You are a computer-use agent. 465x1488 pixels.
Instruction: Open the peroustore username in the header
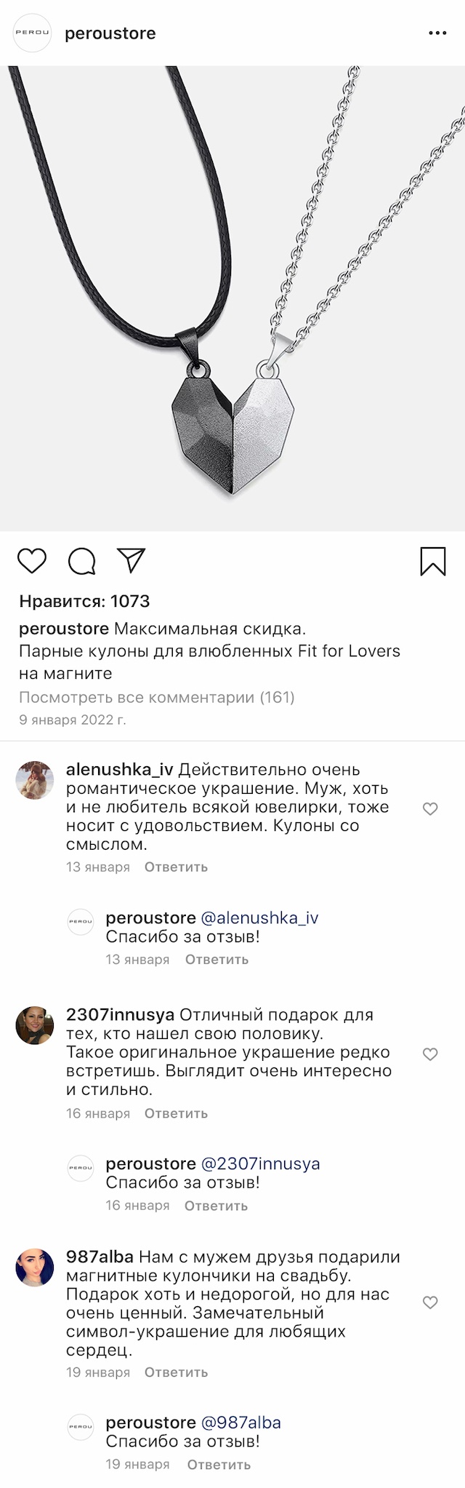coord(110,33)
